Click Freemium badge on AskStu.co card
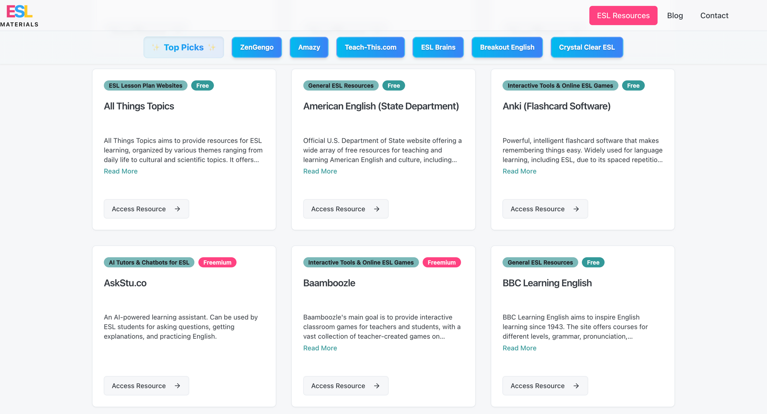767x414 pixels. (217, 263)
